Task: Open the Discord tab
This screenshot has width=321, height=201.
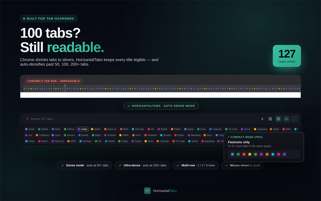Action: pos(69,135)
